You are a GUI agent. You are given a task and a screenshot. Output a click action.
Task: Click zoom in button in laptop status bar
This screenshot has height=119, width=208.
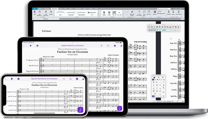[183, 102]
